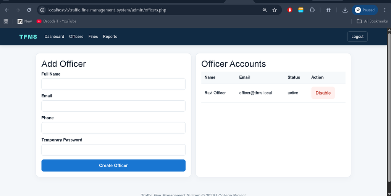The height and width of the screenshot is (196, 391).
Task: Click the Add Officer heading
Action: (x=64, y=64)
